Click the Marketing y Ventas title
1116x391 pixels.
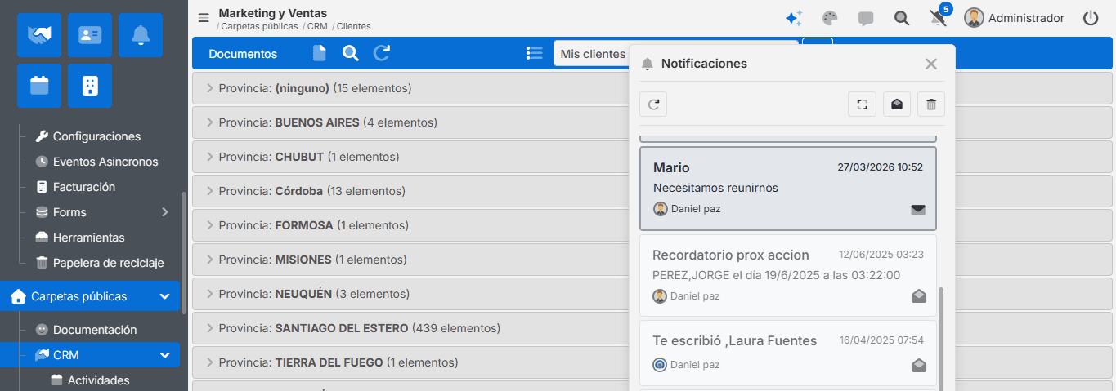273,13
